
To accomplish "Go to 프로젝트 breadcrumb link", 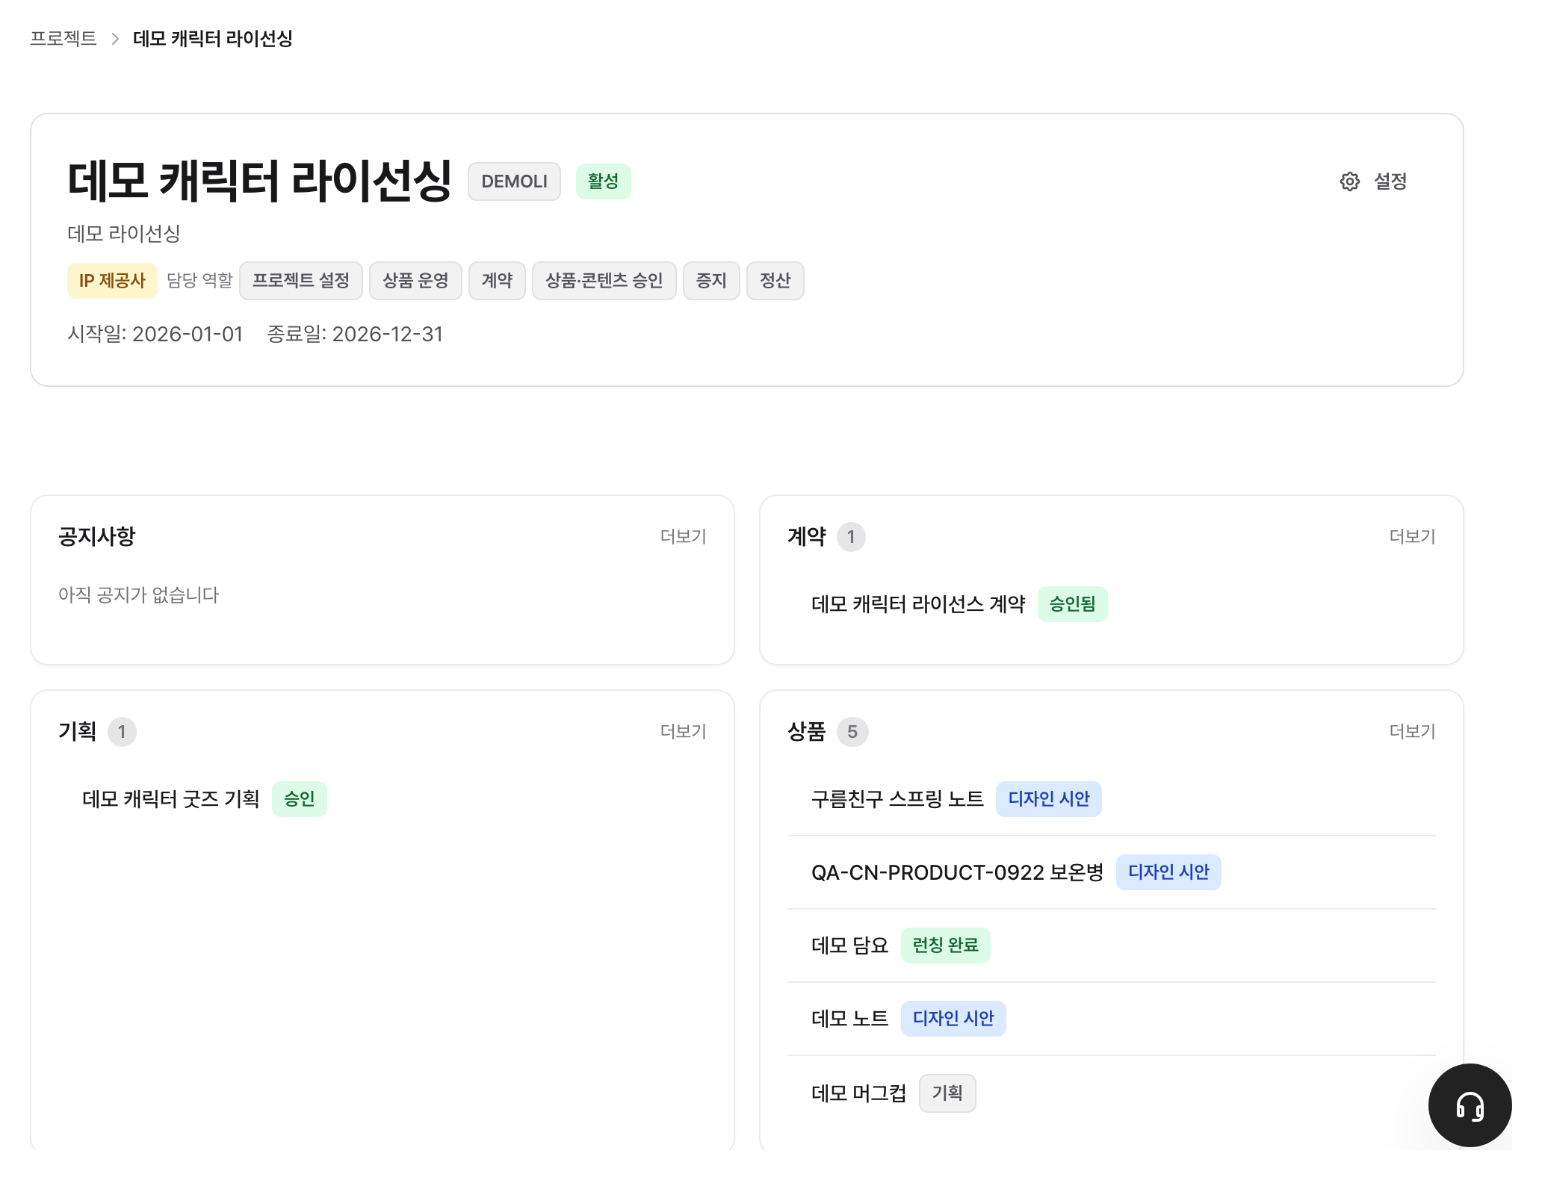I will (x=64, y=38).
